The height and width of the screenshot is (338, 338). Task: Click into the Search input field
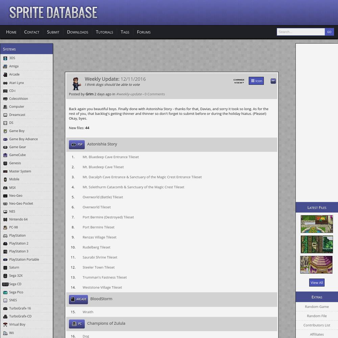[x=301, y=32]
